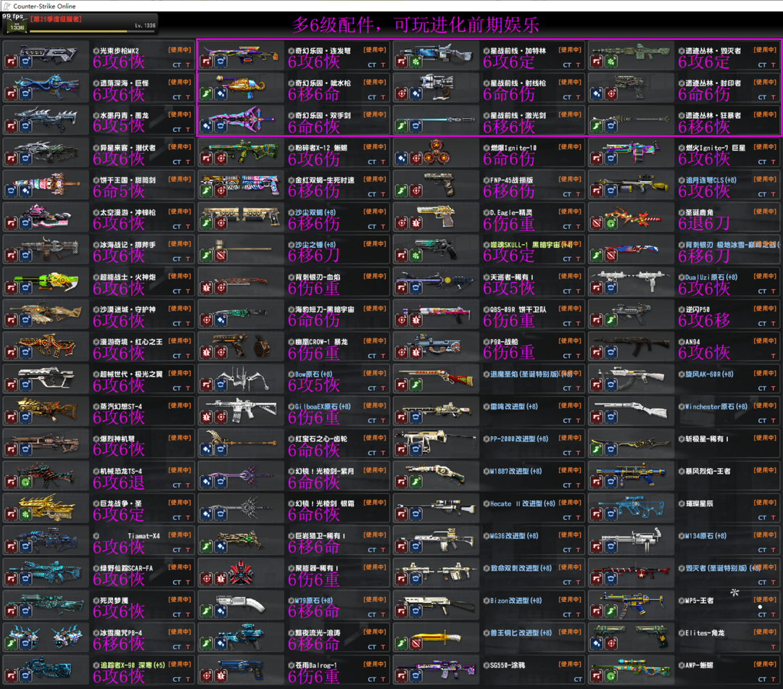This screenshot has height=689, width=783.
Task: Select 超能战士·火神炮 weapon thumbnail
Action: (x=46, y=281)
